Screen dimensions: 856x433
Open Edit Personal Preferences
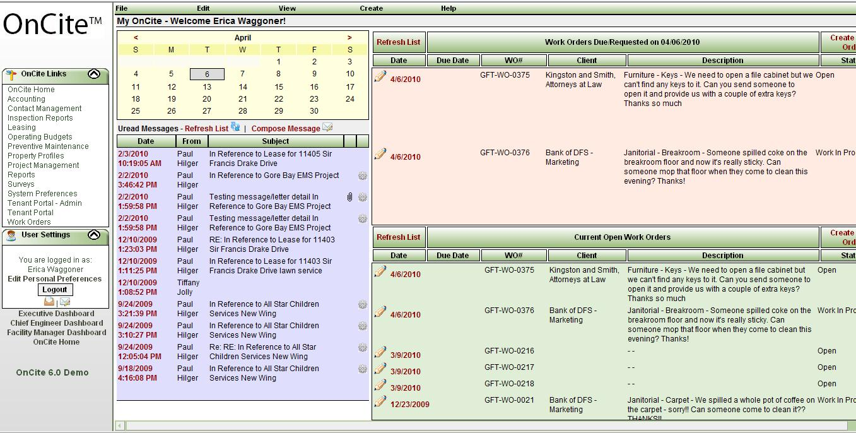point(55,279)
